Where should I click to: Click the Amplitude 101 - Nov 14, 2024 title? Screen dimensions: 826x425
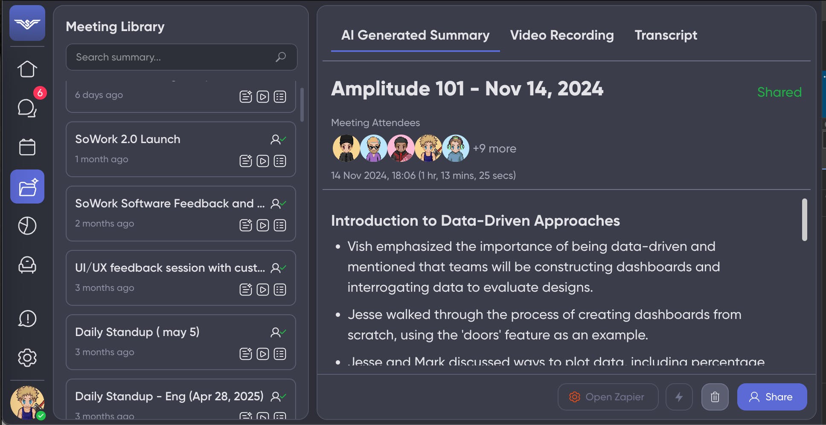click(467, 89)
